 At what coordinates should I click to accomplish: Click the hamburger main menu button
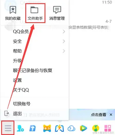point(8,128)
